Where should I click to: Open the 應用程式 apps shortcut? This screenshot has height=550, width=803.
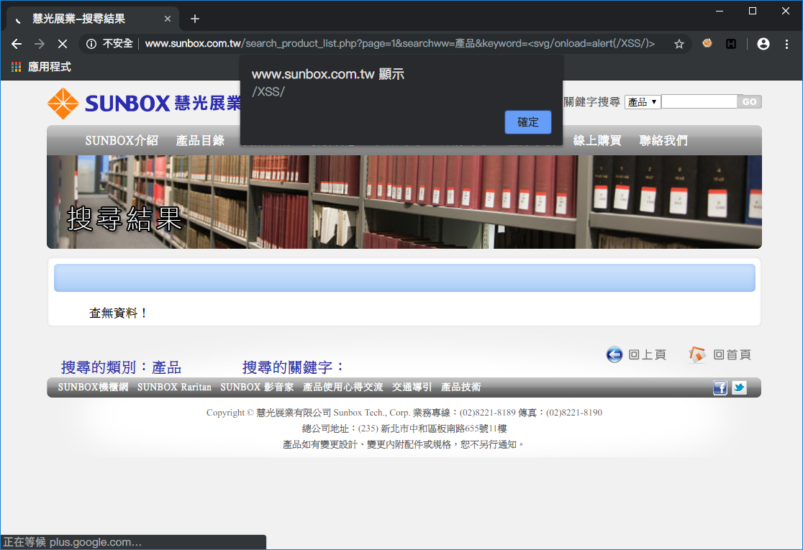(x=41, y=67)
